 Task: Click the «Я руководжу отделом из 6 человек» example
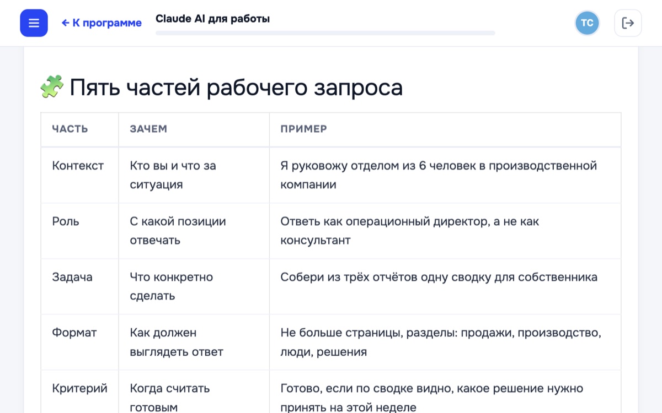tap(445, 175)
